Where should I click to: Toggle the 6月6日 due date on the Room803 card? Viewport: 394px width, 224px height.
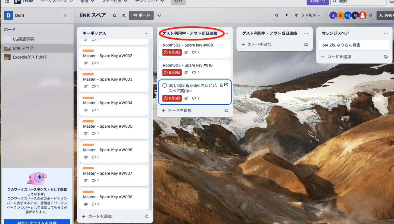tap(172, 73)
